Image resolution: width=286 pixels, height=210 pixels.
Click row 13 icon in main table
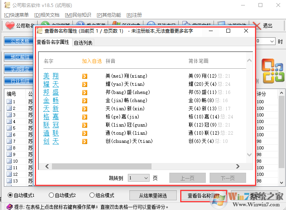click(9, 181)
